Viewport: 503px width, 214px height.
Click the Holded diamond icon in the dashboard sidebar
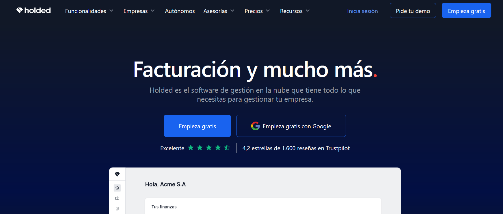(x=117, y=174)
